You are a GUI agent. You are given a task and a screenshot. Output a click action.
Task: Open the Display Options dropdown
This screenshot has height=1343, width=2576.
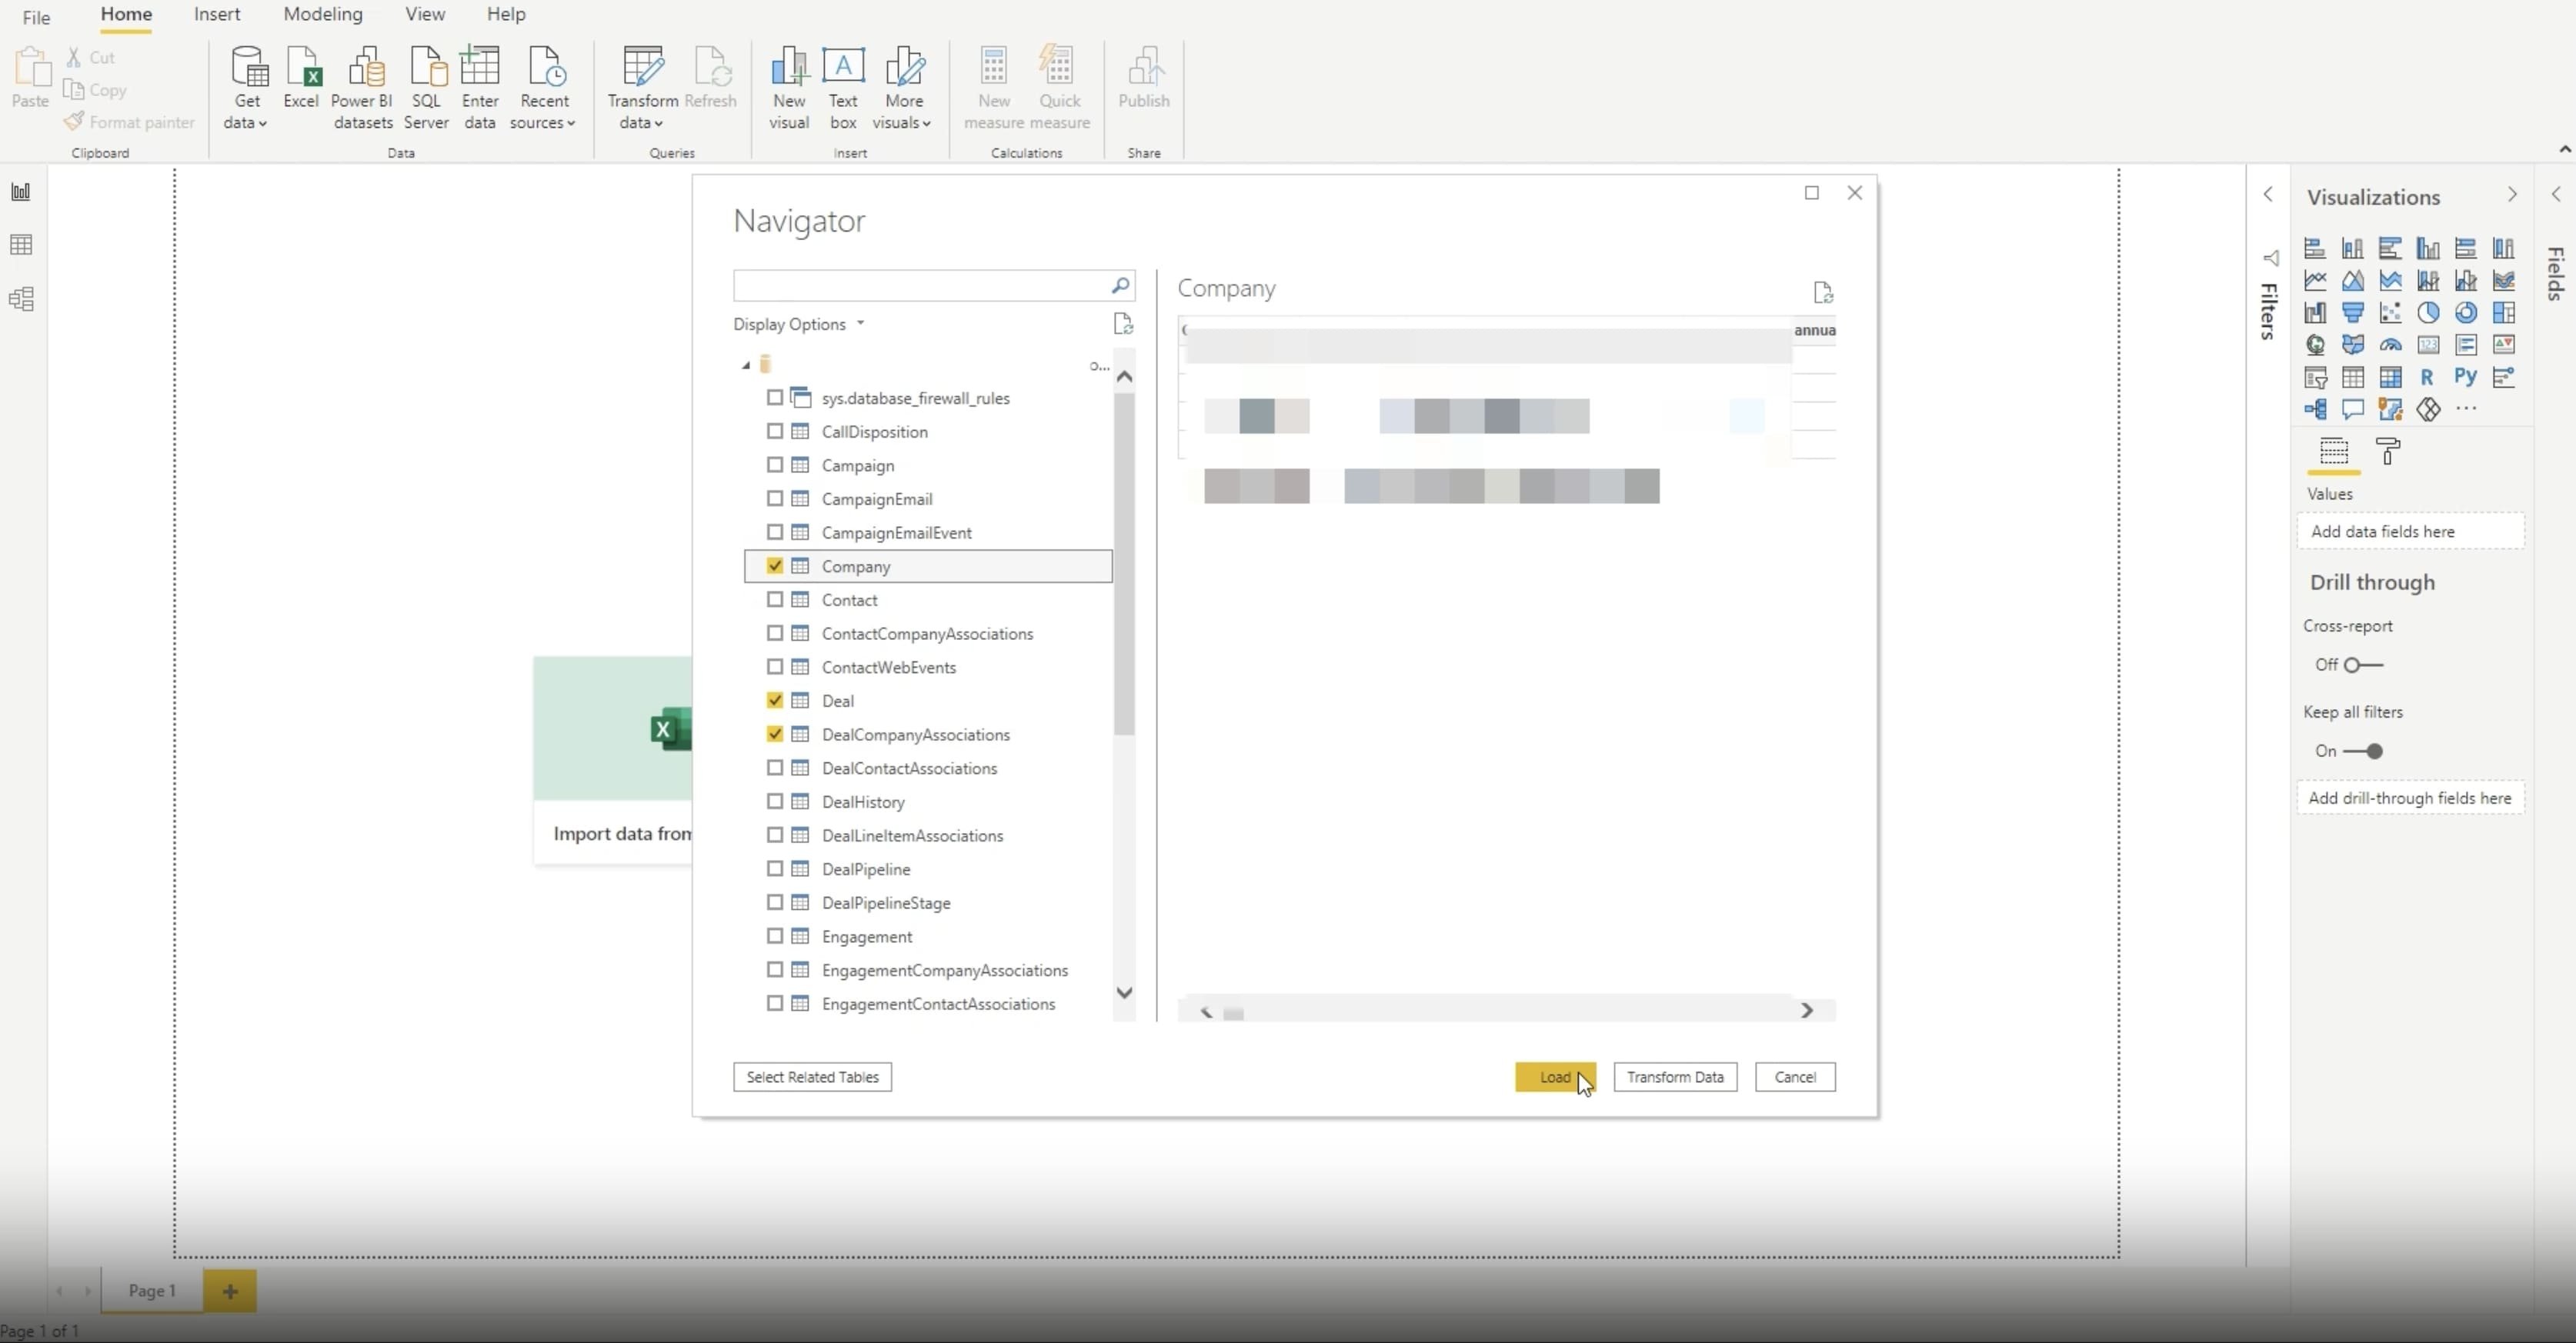click(x=798, y=324)
